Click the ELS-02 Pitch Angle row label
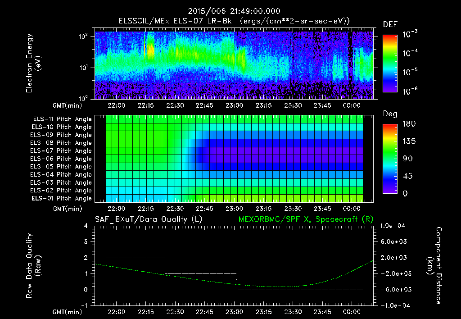461x319 pixels. pyautogui.click(x=61, y=191)
